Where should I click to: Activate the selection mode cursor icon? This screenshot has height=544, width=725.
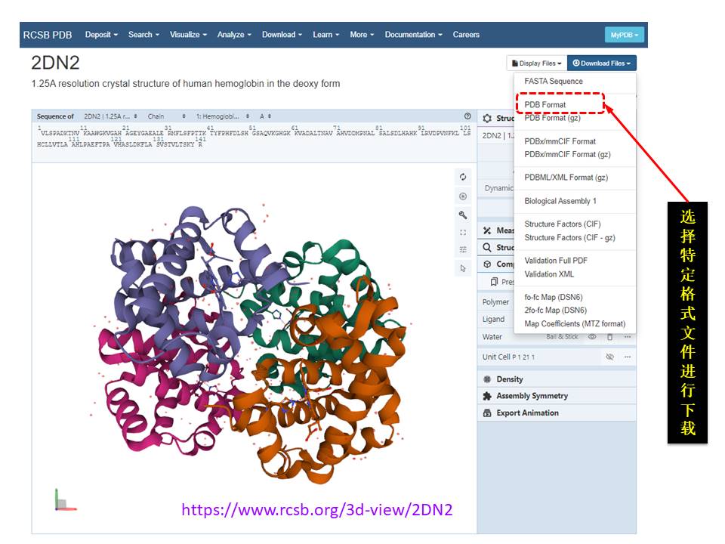pyautogui.click(x=463, y=268)
